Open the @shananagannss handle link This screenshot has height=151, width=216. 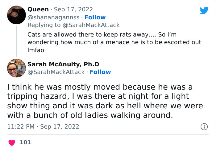click(x=53, y=17)
